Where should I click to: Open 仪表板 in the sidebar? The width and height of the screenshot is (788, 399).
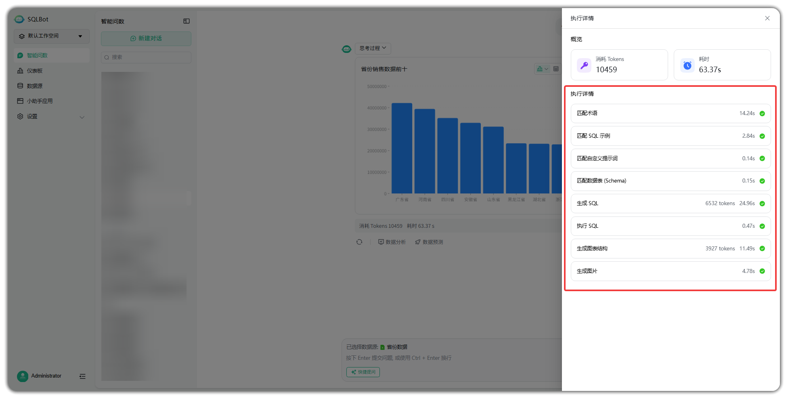coord(35,71)
